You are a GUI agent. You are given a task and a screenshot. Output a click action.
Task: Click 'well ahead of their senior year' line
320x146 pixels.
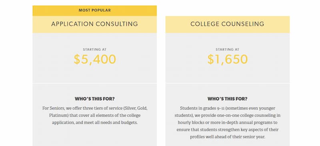[x=236, y=137]
